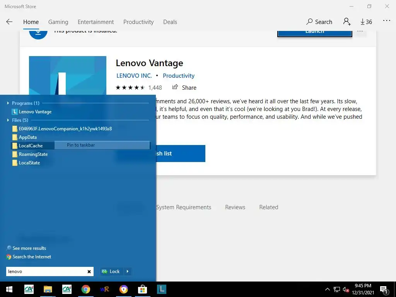This screenshot has width=396, height=297.
Task: Open the Reviews tab
Action: tap(235, 207)
